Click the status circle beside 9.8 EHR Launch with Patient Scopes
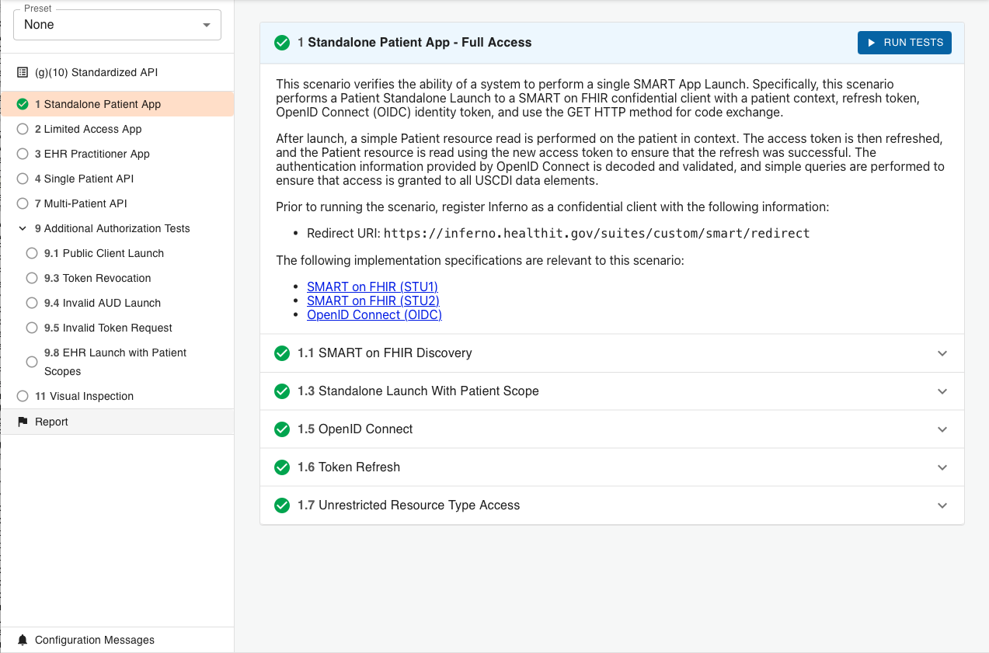Screen dimensions: 989x653 pos(32,362)
